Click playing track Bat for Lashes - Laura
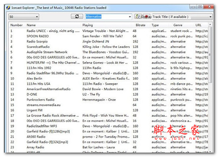The height and width of the screenshot is (157, 218). [x=99, y=147]
